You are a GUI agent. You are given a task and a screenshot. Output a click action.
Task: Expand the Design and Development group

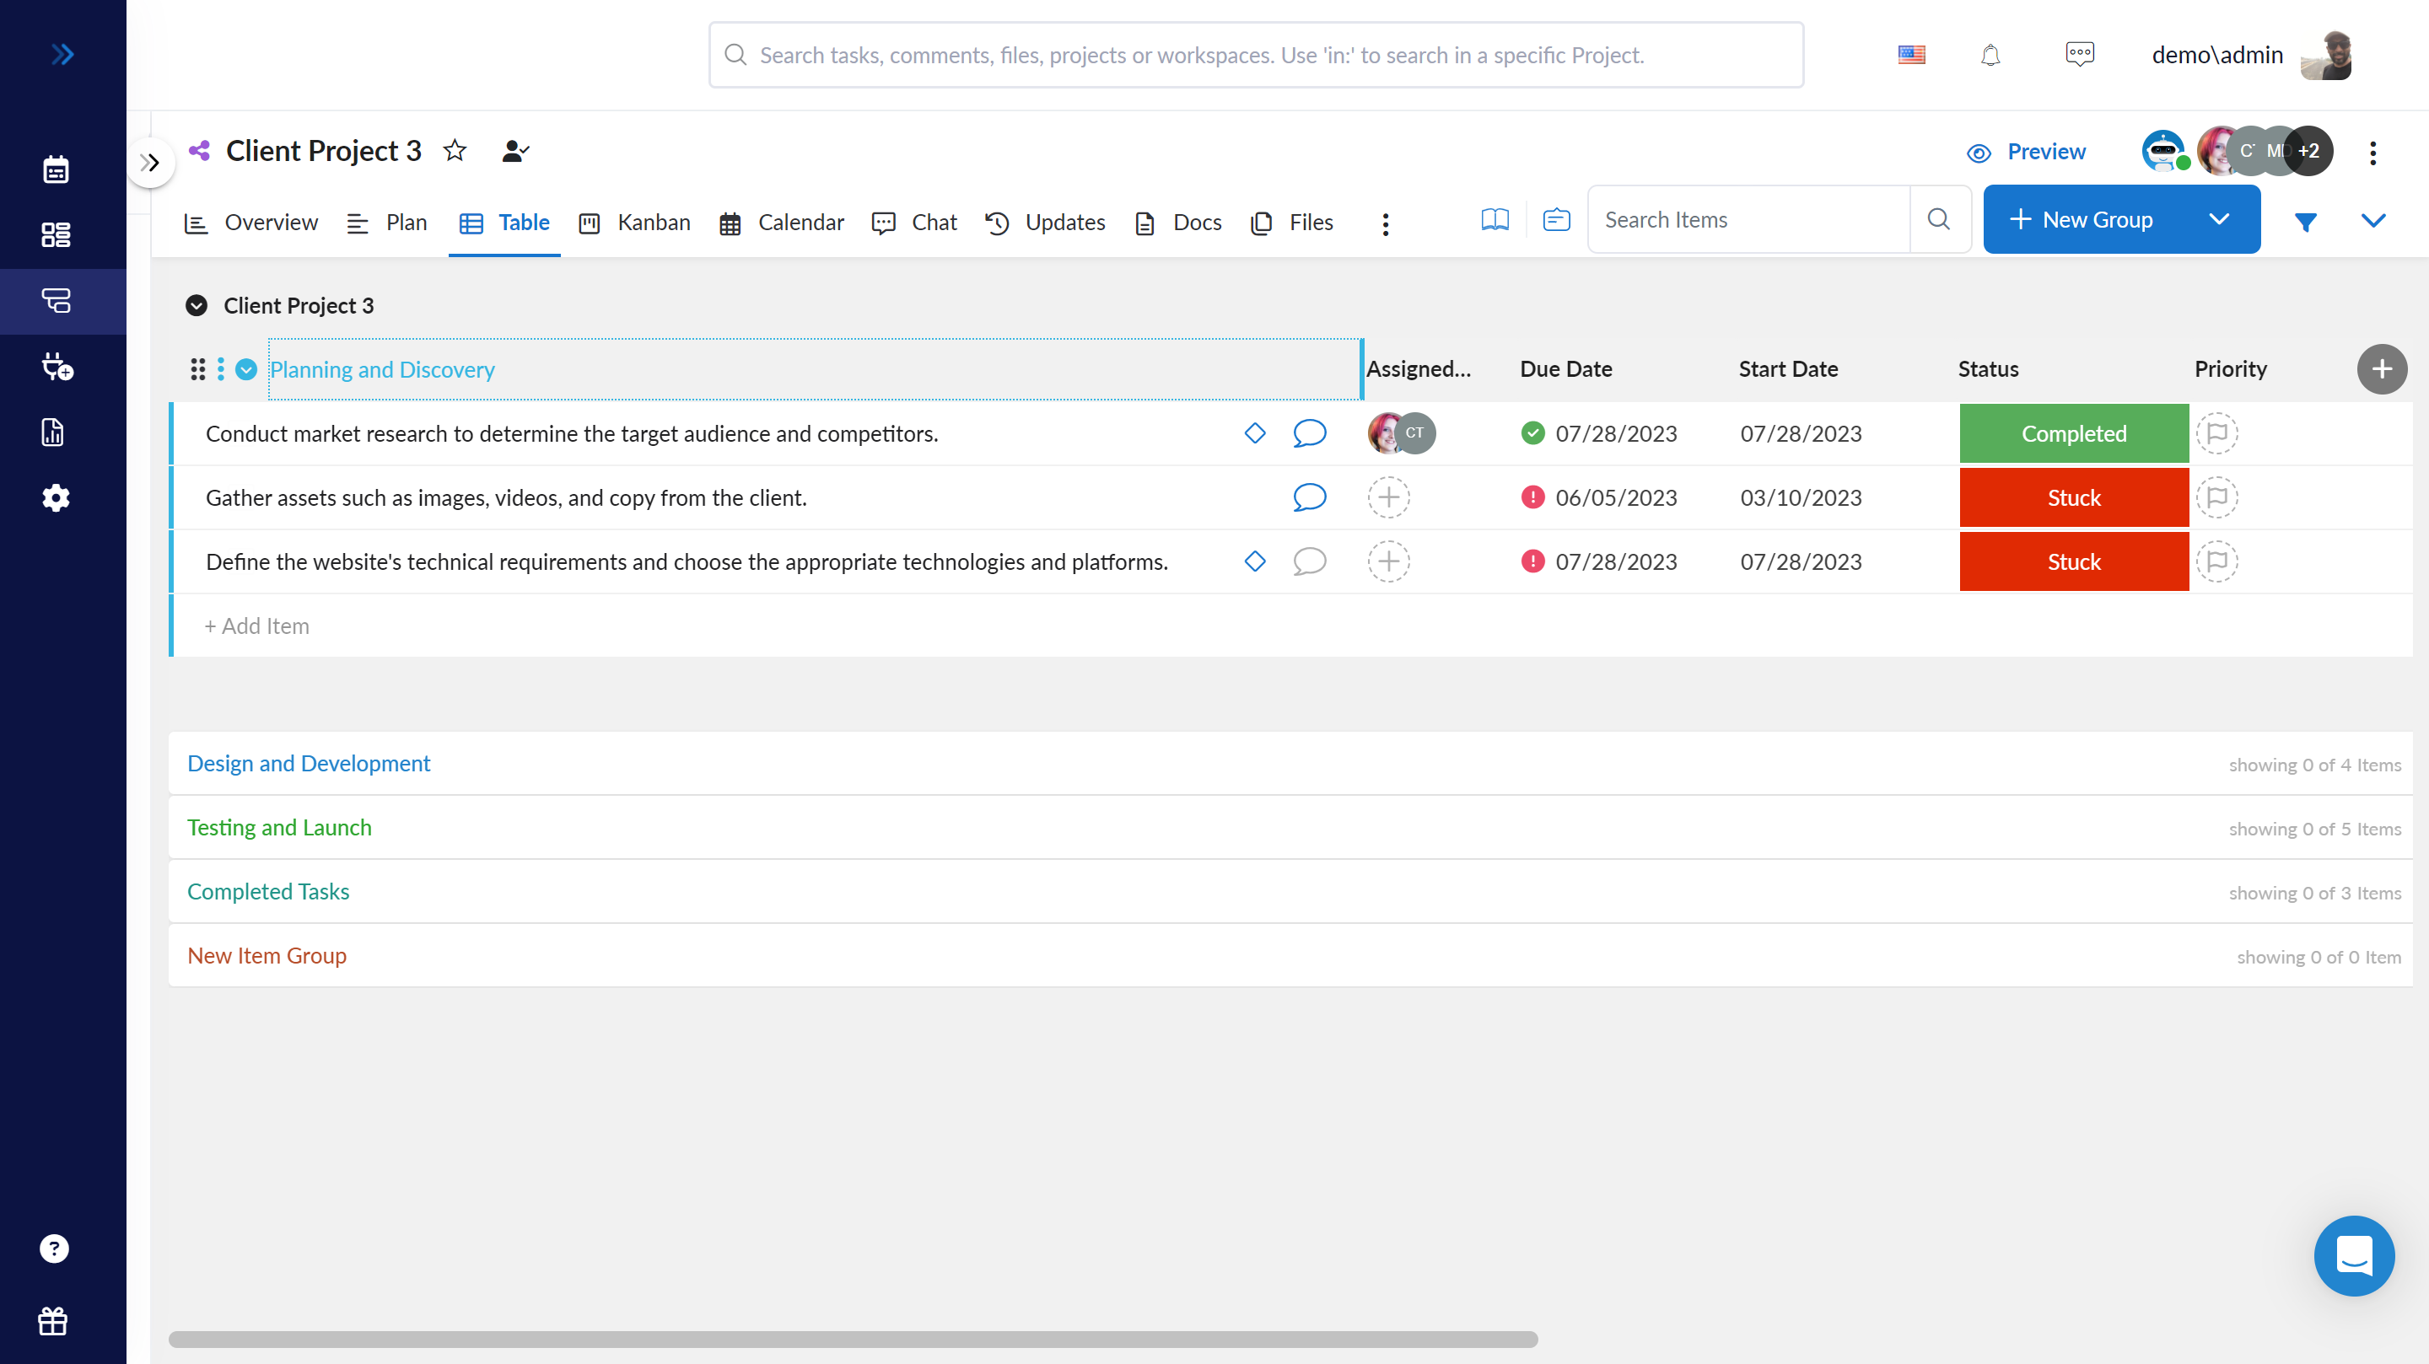(309, 762)
